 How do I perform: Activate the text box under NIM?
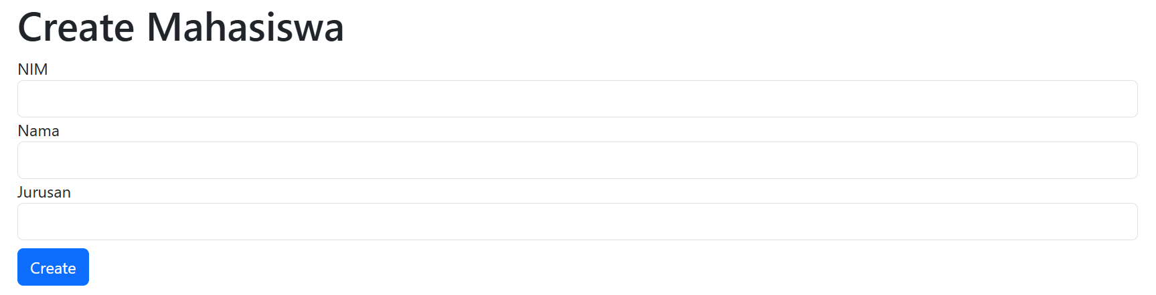[x=577, y=99]
